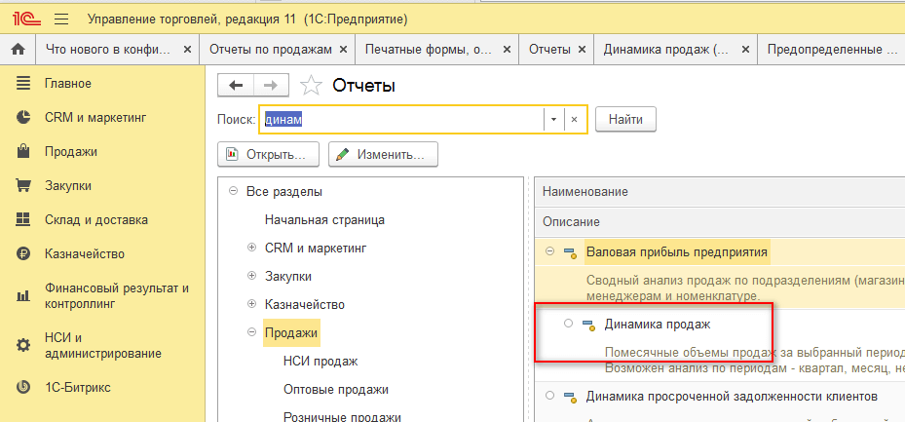
Task: Open Закупки section in sidebar
Action: click(x=67, y=185)
